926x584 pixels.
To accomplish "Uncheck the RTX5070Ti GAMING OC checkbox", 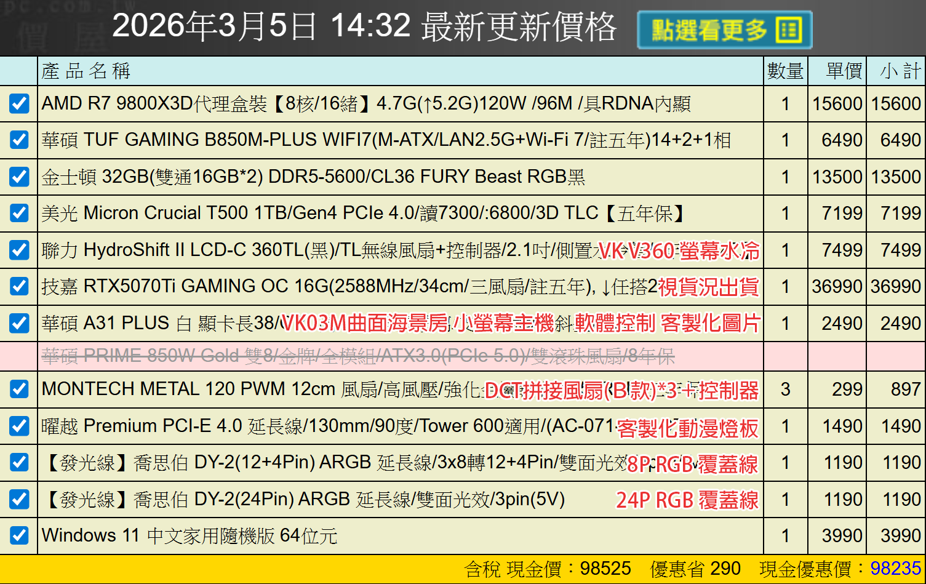I will tap(19, 287).
